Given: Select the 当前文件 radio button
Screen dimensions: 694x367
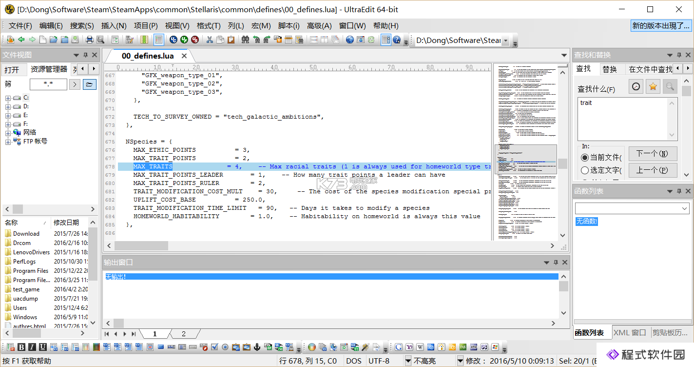Looking at the screenshot, I should [584, 157].
